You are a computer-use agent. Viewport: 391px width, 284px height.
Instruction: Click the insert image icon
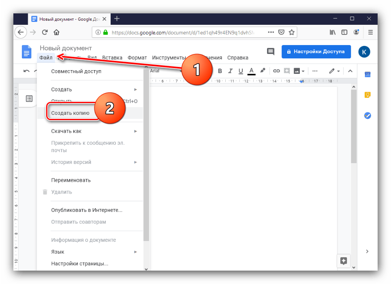pyautogui.click(x=297, y=71)
